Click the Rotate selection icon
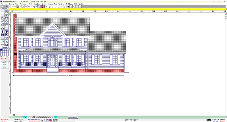 coord(52,7)
